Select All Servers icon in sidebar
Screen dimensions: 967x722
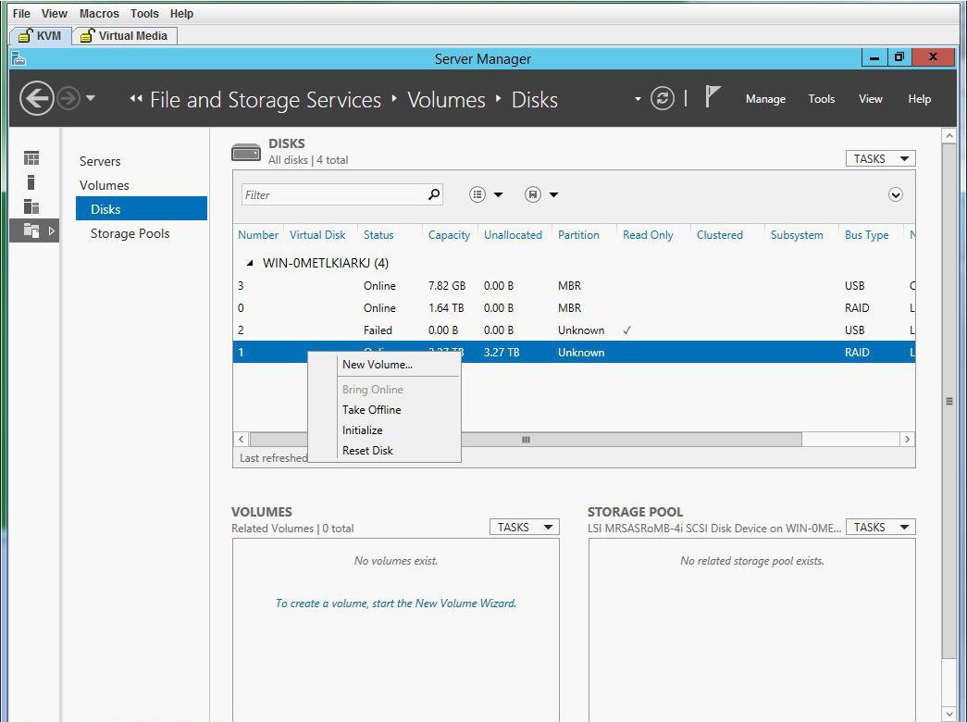pos(31,206)
